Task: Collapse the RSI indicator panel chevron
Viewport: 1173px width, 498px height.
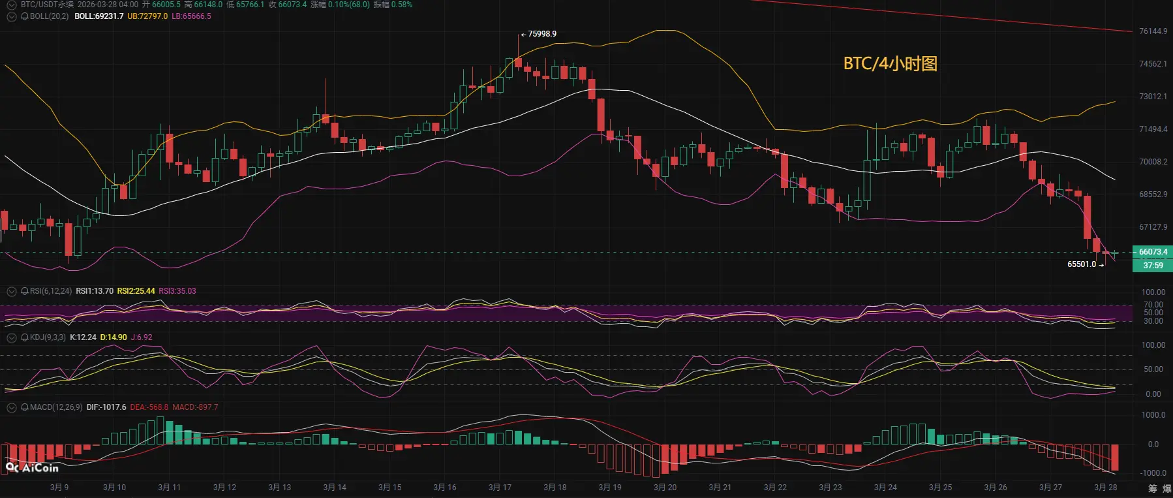Action: click(11, 291)
